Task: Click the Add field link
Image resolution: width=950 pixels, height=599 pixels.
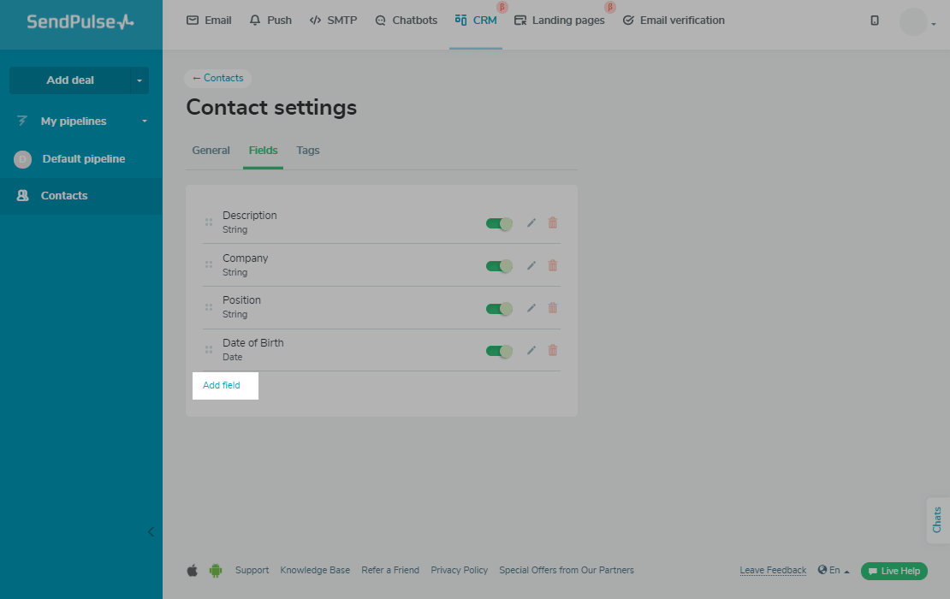Action: [222, 385]
